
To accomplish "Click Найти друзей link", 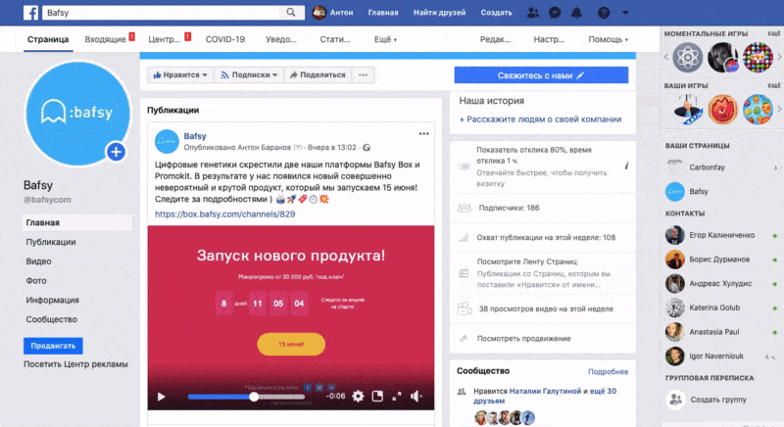I will point(439,13).
